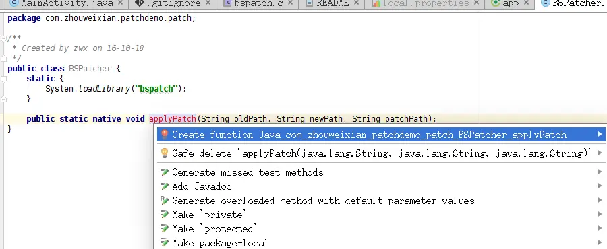Expand submenu arrow for Add Javadoc
This screenshot has height=249, width=607.
pos(600,186)
